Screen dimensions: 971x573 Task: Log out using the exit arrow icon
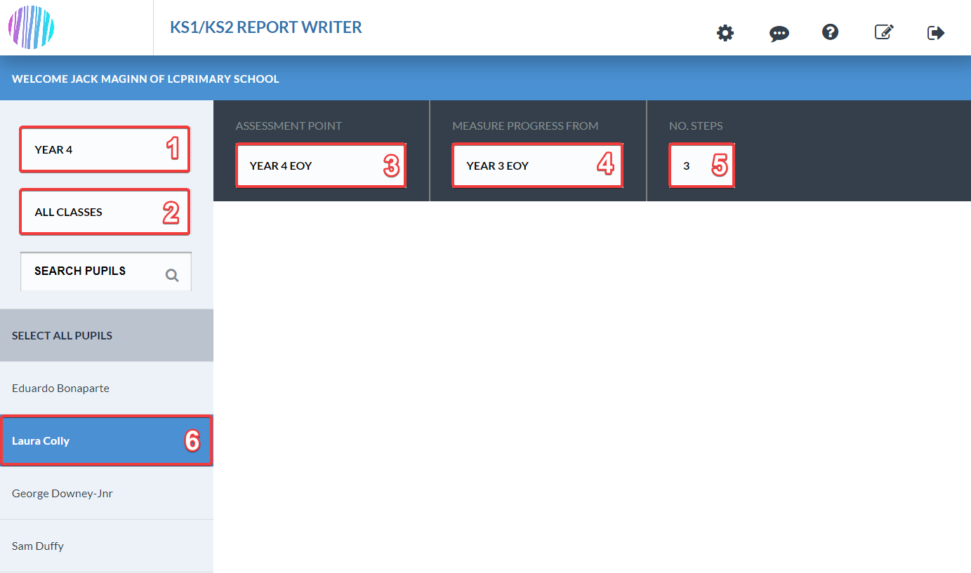(x=936, y=33)
